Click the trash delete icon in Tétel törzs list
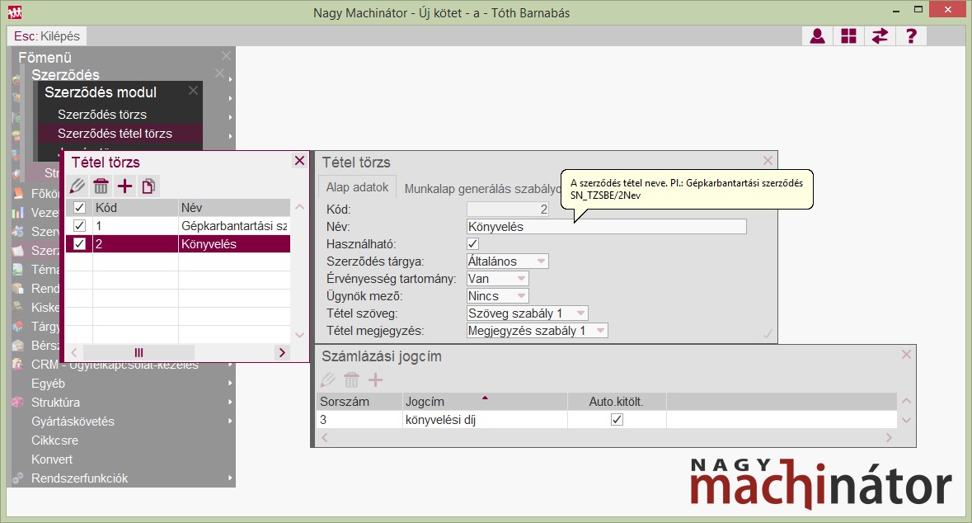Screen dimensions: 972x523 coord(101,186)
